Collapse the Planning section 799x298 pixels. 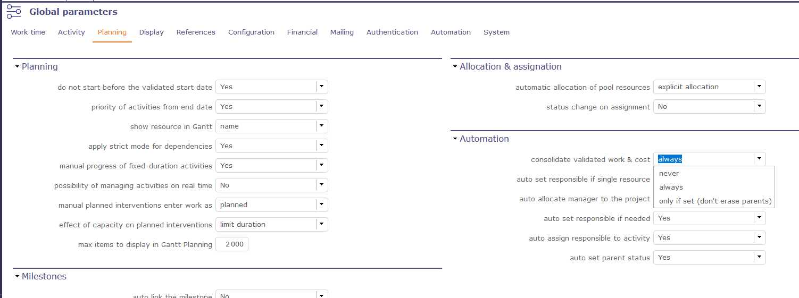coord(17,67)
